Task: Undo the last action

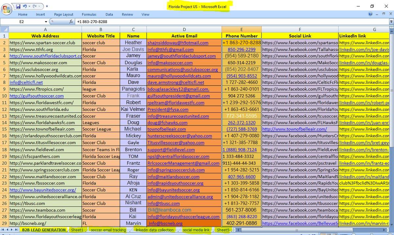Action: 25,6
